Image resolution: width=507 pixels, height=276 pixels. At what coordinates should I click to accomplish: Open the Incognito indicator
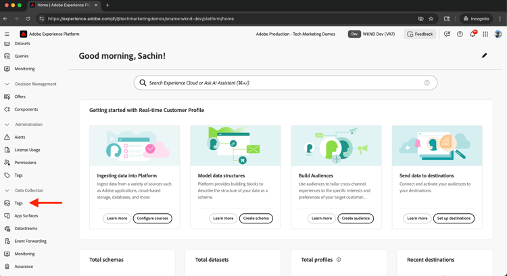click(x=477, y=19)
